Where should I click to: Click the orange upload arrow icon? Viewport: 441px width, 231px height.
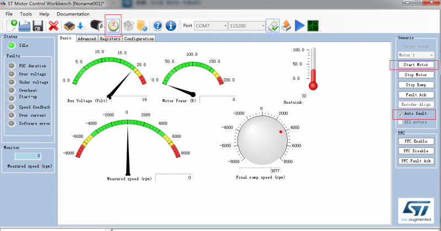pos(286,25)
